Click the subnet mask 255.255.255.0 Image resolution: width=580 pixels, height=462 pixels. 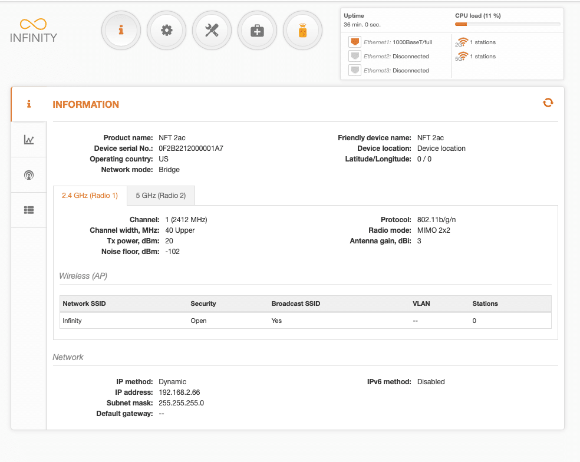tap(182, 403)
